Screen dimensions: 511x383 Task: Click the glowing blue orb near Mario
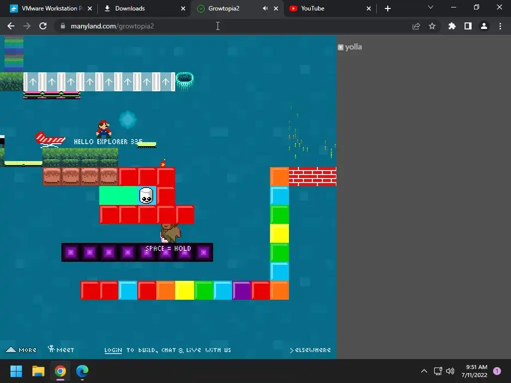pyautogui.click(x=127, y=120)
